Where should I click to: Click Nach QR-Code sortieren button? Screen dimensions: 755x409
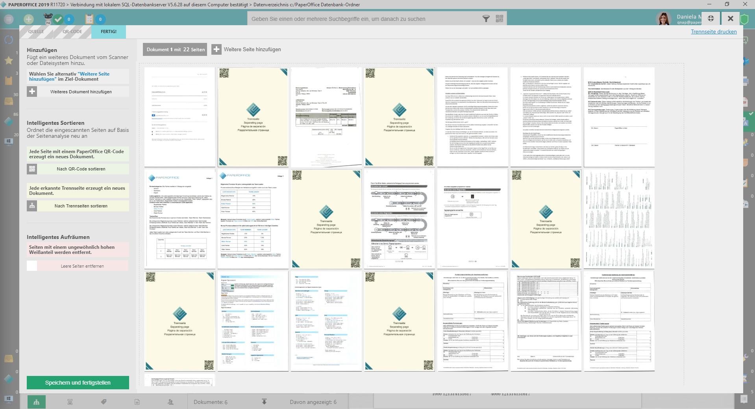click(x=81, y=169)
